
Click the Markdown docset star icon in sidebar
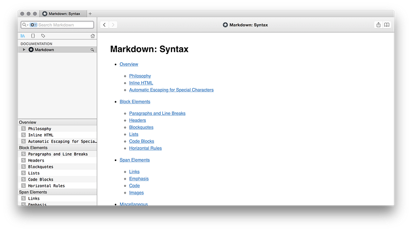click(x=31, y=49)
